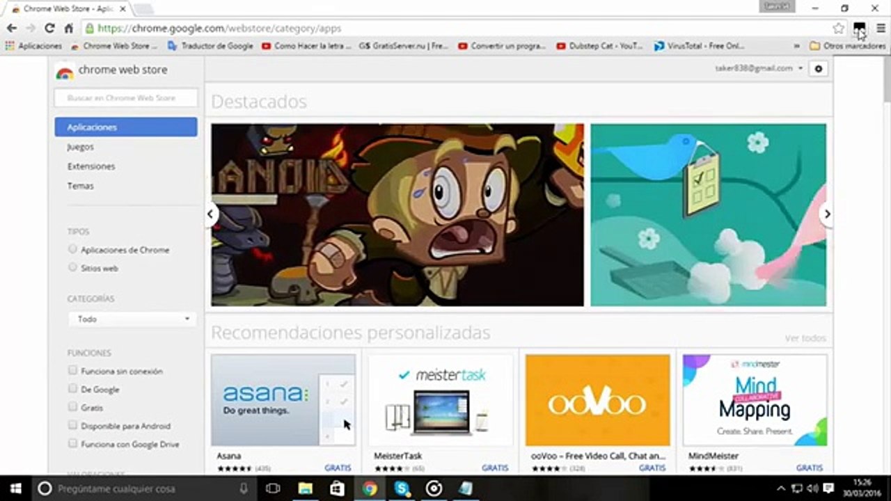Click the browser Forward arrow
This screenshot has width=891, height=501.
31,29
